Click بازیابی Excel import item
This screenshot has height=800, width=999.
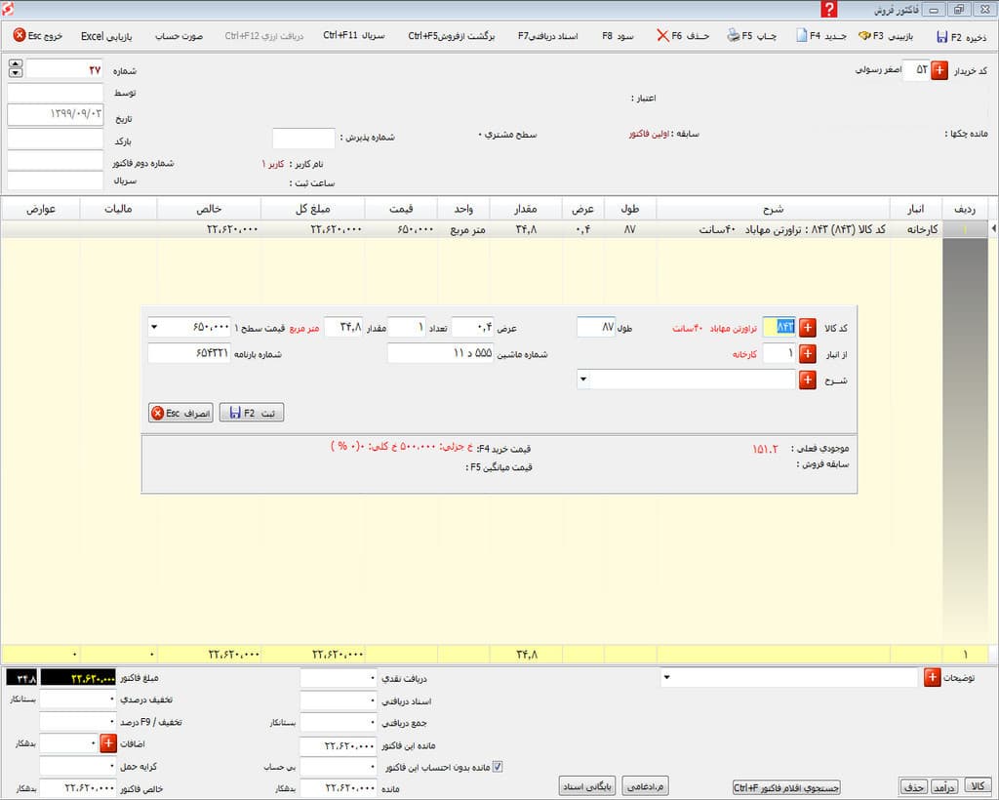[x=105, y=36]
